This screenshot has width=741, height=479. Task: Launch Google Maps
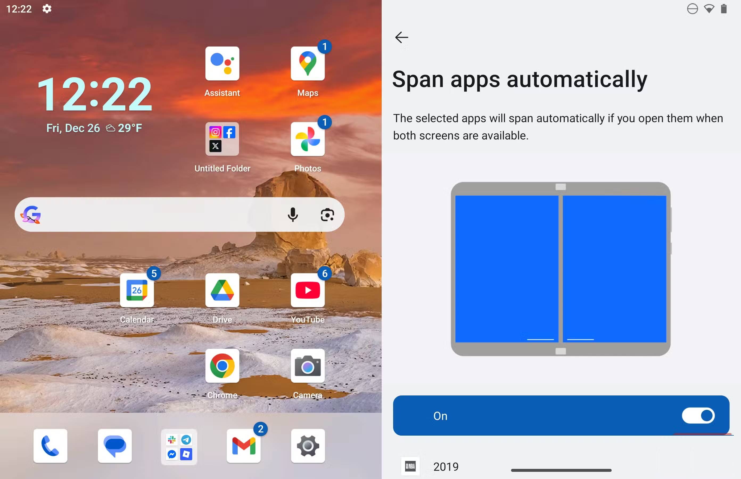(x=307, y=64)
